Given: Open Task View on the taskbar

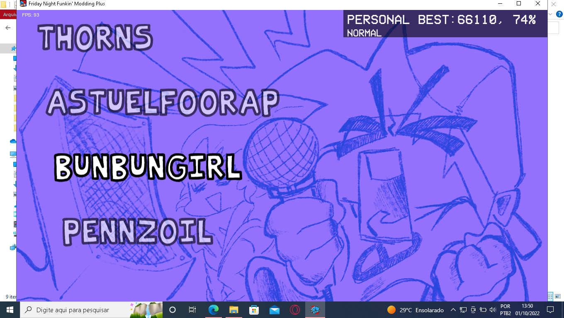Looking at the screenshot, I should point(192,310).
